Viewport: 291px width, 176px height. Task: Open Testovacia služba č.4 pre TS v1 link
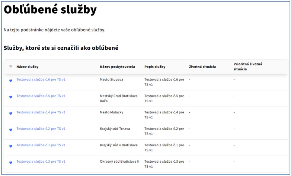41,112
